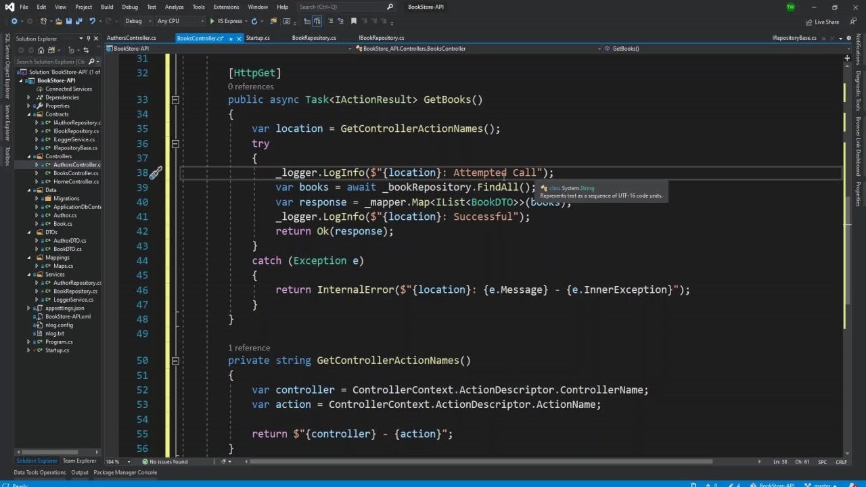
Task: Collapse the GetBooks method outline at line 33
Action: tap(175, 99)
